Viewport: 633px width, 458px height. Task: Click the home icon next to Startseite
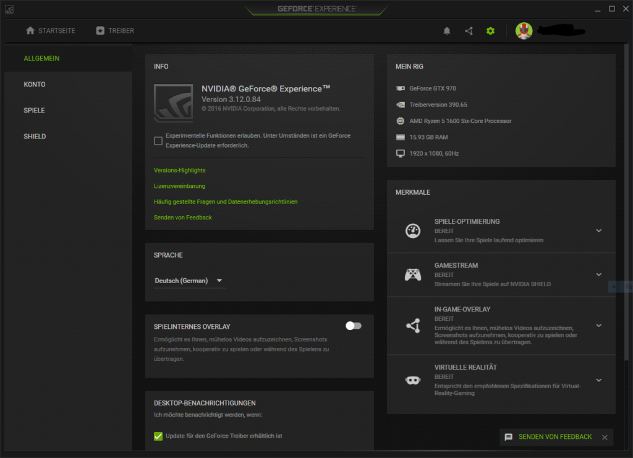(x=30, y=30)
